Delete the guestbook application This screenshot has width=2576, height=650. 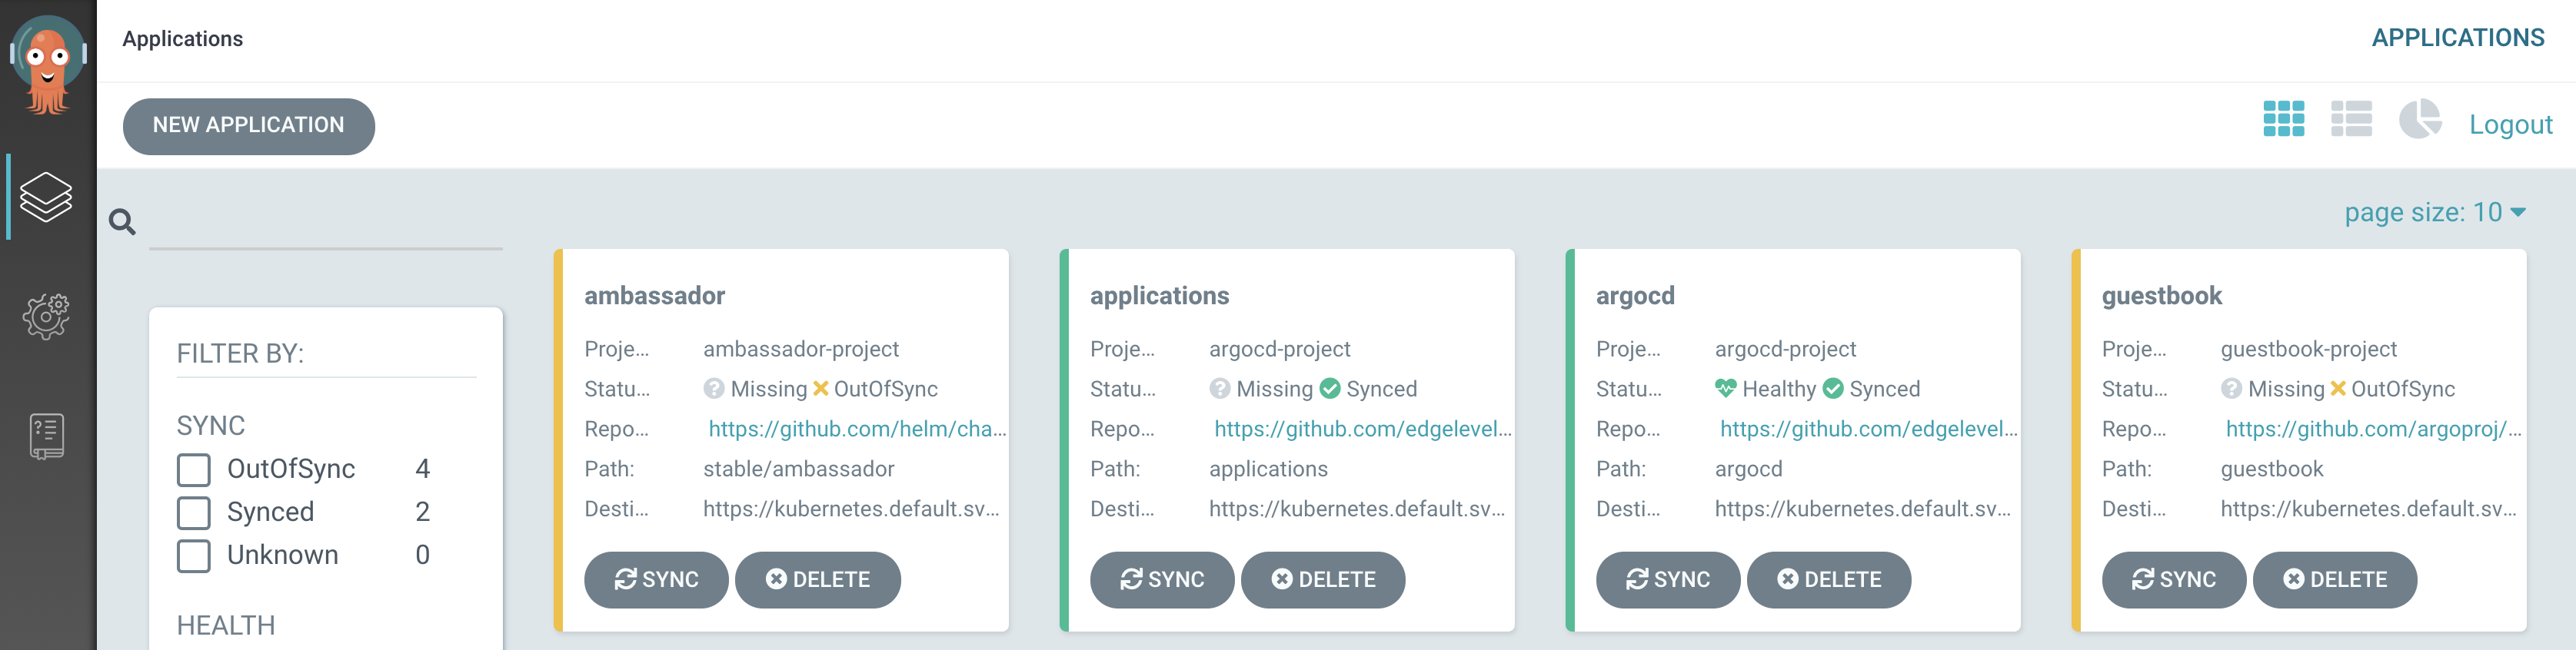pos(2334,580)
